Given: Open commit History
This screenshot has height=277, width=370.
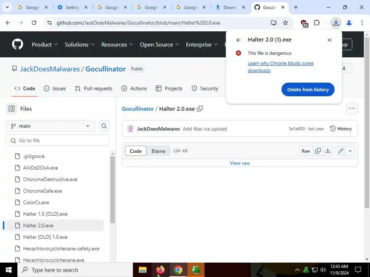Looking at the screenshot, I should 340,129.
